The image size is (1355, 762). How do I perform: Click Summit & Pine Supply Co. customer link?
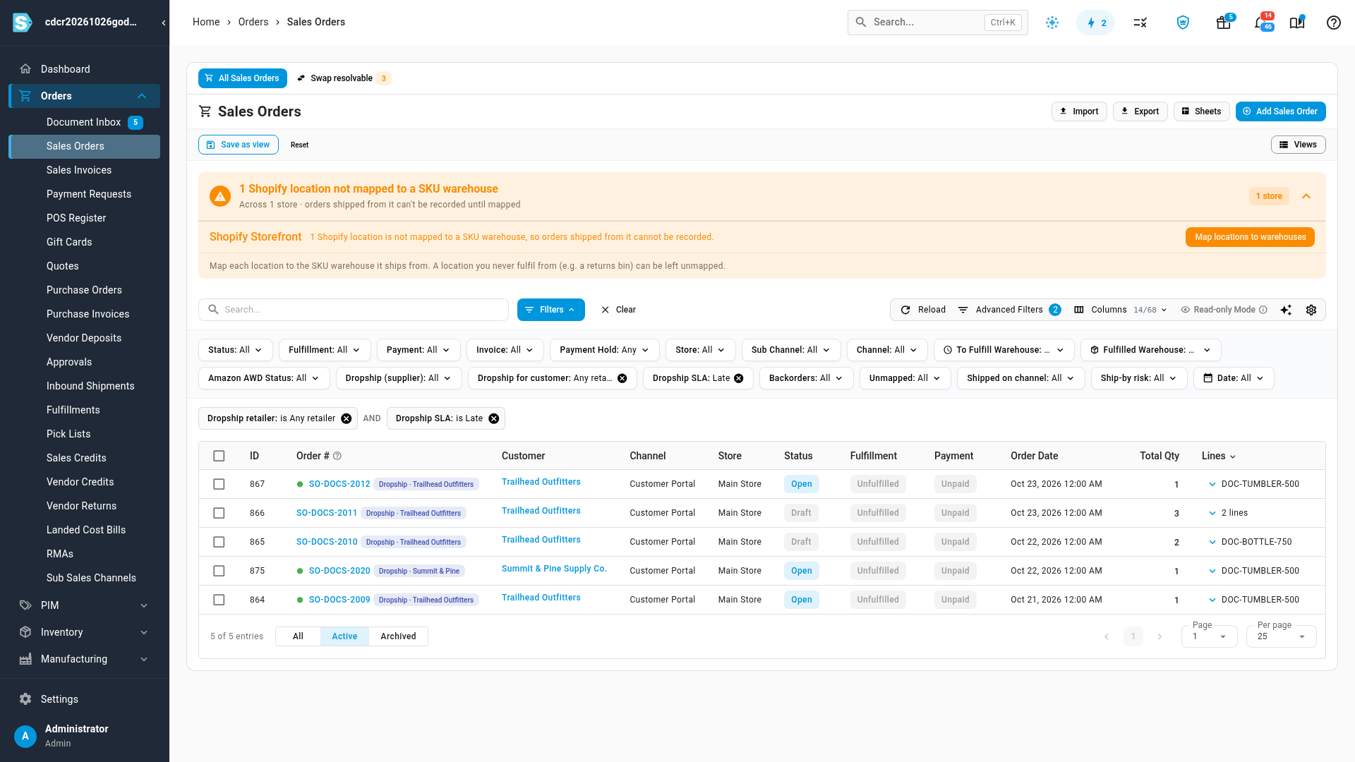[x=554, y=569]
